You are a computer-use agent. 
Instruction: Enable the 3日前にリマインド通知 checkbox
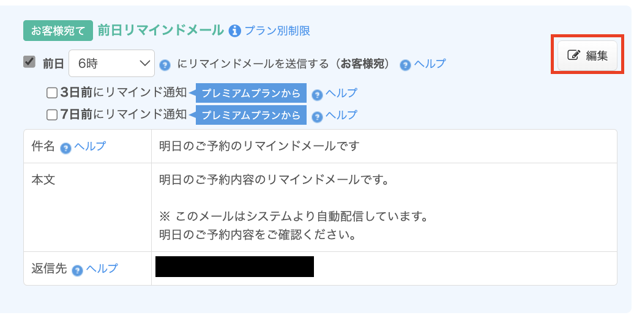[52, 93]
